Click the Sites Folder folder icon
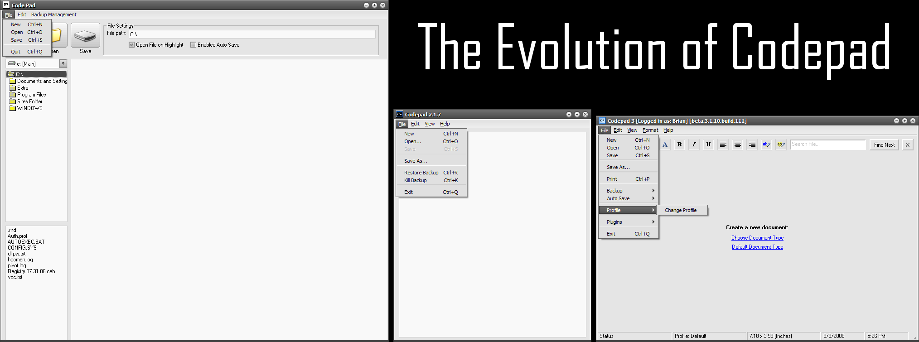Viewport: 919px width, 342px height. click(13, 101)
